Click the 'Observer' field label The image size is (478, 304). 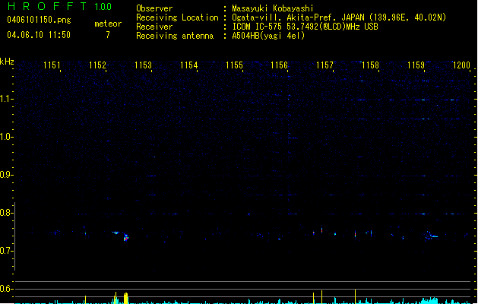[x=154, y=8]
